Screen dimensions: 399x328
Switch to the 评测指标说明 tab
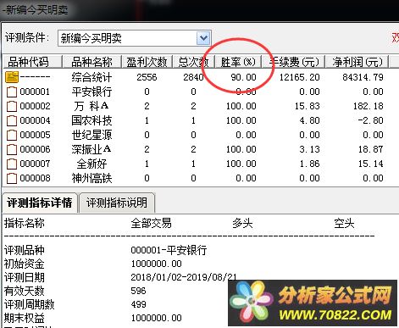click(x=117, y=203)
